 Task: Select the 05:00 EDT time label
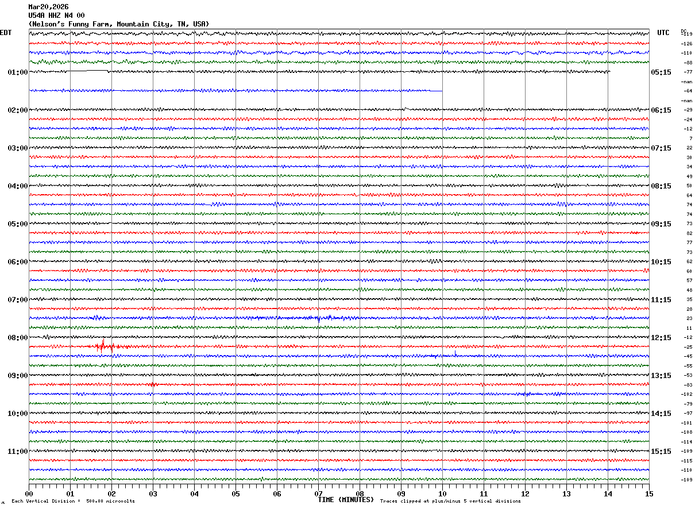pyautogui.click(x=18, y=224)
